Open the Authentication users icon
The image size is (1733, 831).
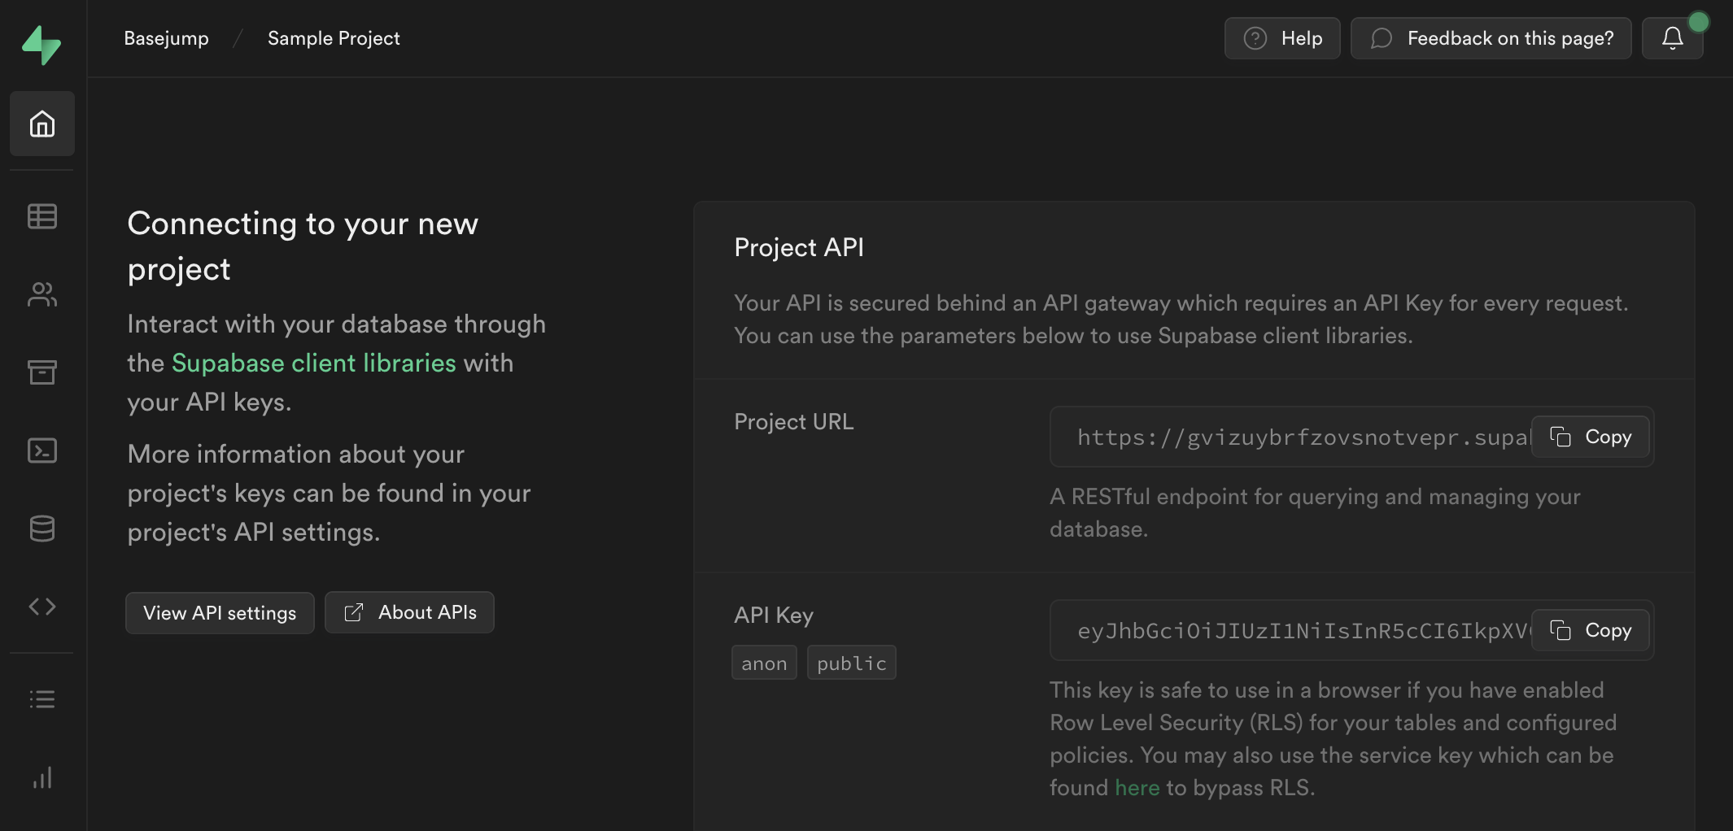42,294
